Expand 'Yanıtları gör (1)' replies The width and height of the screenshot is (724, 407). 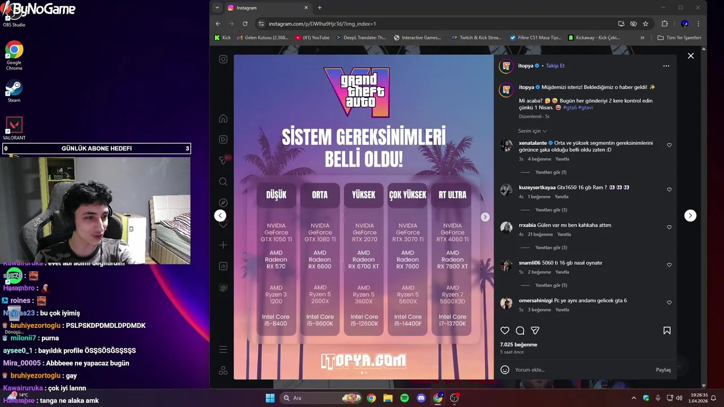[x=551, y=172]
